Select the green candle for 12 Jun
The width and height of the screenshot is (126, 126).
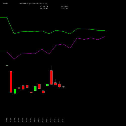coord(47,85)
